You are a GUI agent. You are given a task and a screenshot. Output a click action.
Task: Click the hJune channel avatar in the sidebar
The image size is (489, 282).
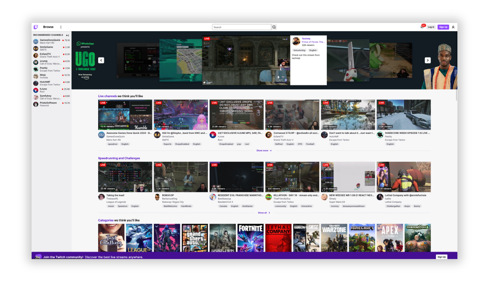point(35,90)
